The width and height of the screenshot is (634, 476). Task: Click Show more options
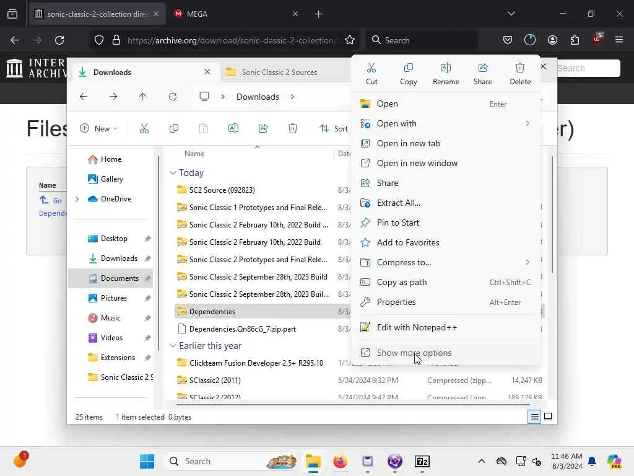[446, 353]
